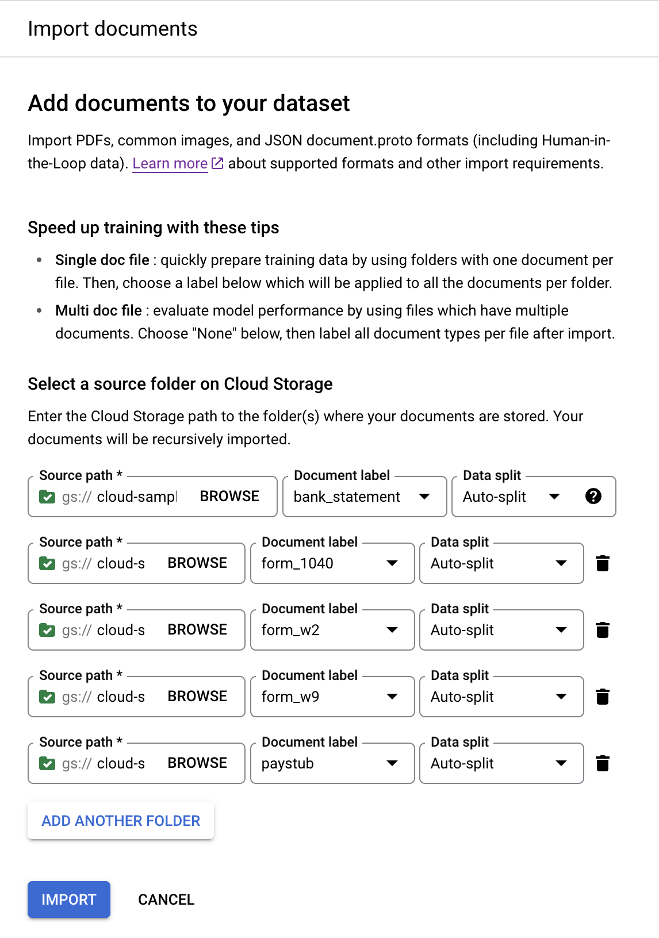Cancel the document import
Screen dimensions: 659x938
coord(166,899)
